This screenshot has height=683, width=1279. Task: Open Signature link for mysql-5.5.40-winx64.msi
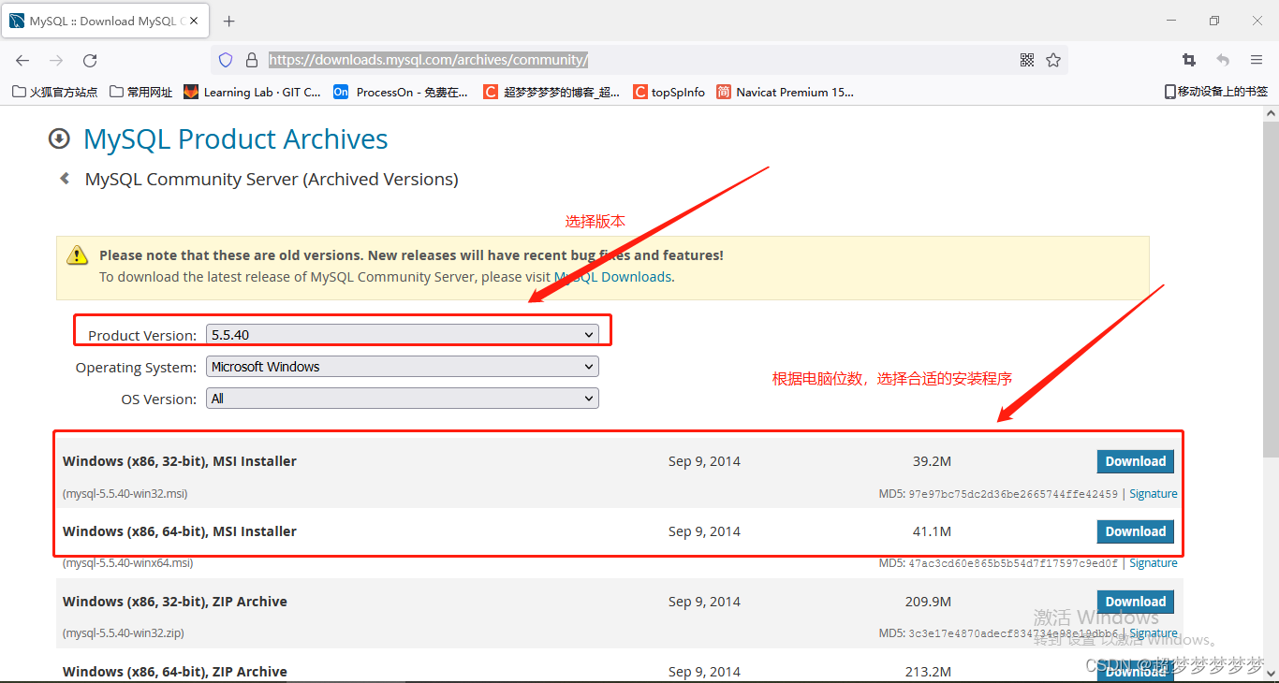tap(1154, 563)
